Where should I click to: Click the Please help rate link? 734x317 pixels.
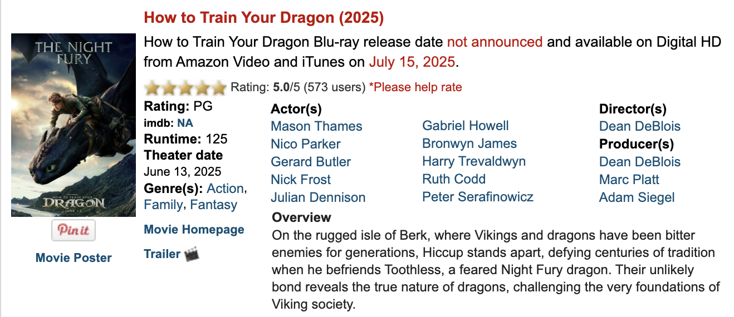[x=415, y=87]
